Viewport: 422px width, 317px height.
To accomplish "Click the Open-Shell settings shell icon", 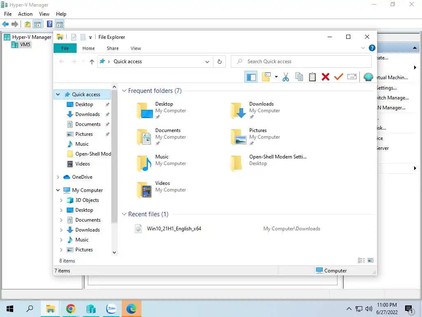I will click(x=368, y=77).
